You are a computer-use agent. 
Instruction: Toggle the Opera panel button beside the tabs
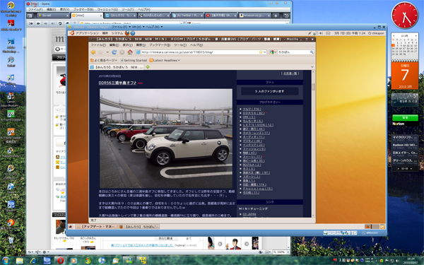30,16
